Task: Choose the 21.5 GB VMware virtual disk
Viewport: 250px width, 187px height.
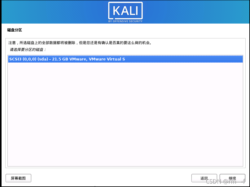Action: 125,59
